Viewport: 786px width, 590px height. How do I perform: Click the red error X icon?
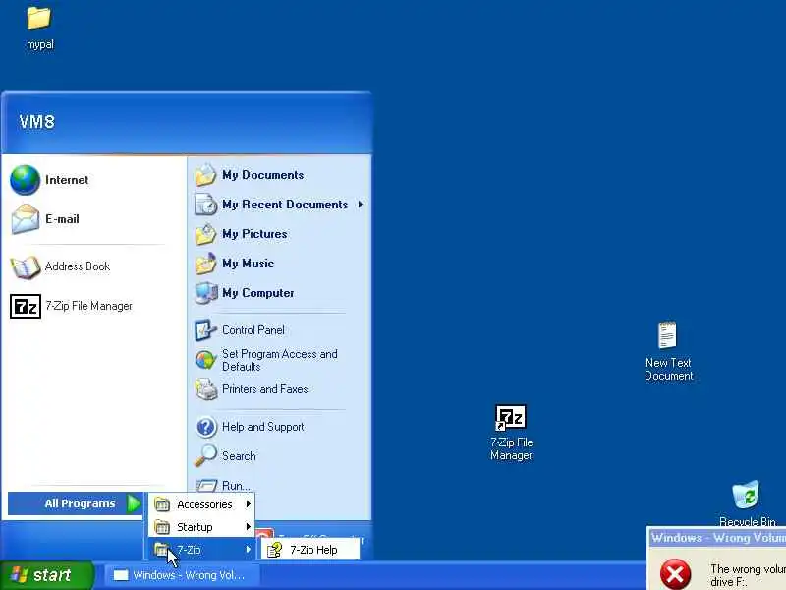[x=675, y=574]
